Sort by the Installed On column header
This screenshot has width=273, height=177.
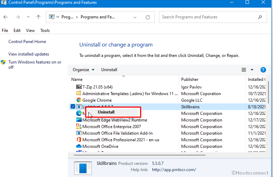pyautogui.click(x=256, y=79)
